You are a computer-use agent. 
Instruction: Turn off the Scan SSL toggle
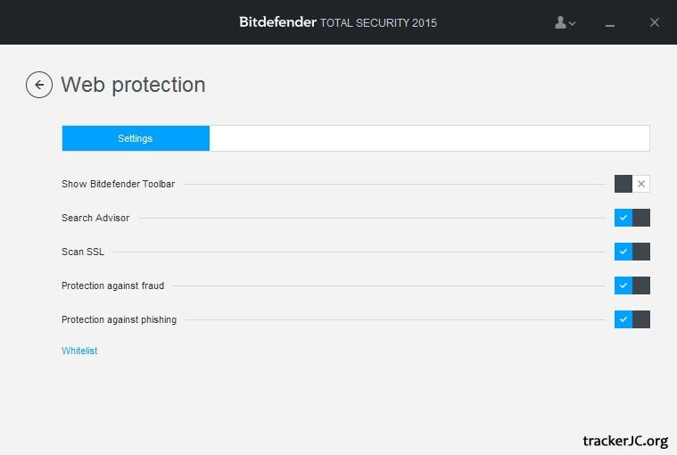632,252
